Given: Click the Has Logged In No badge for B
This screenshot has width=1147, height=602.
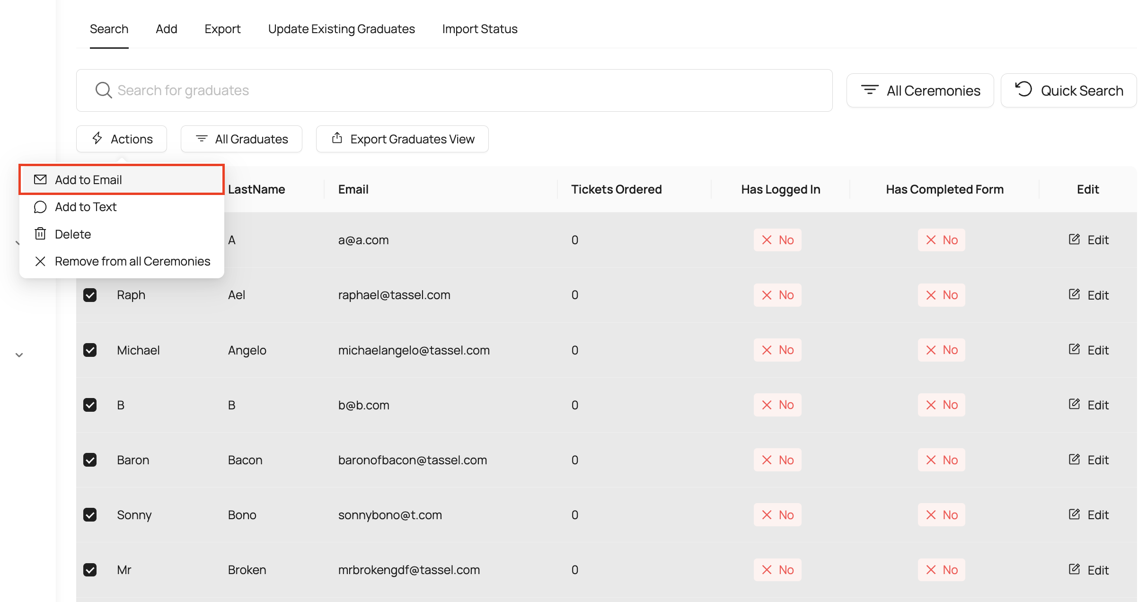Looking at the screenshot, I should [x=777, y=405].
